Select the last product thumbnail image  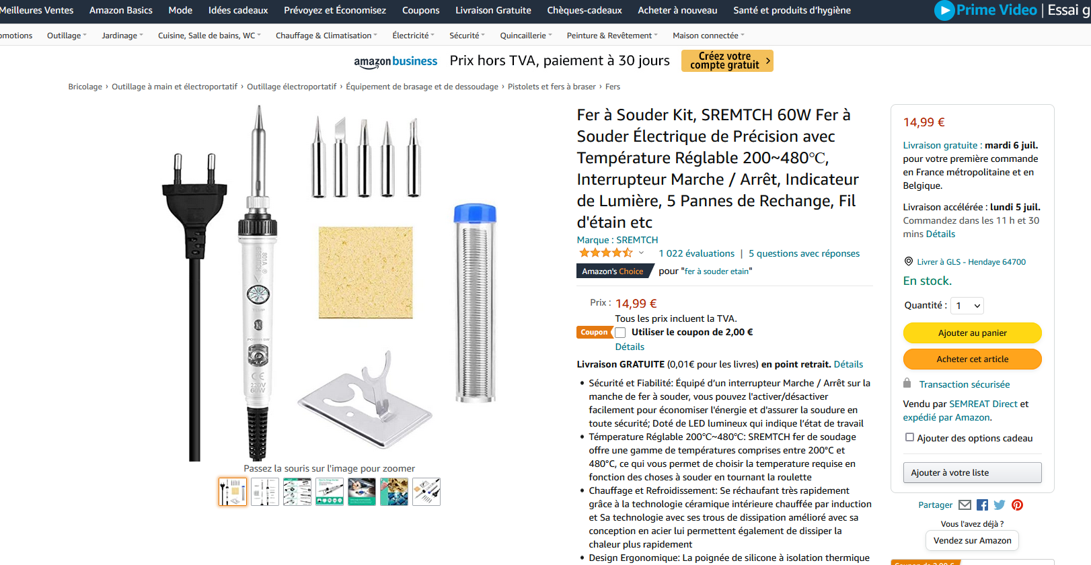coord(426,492)
